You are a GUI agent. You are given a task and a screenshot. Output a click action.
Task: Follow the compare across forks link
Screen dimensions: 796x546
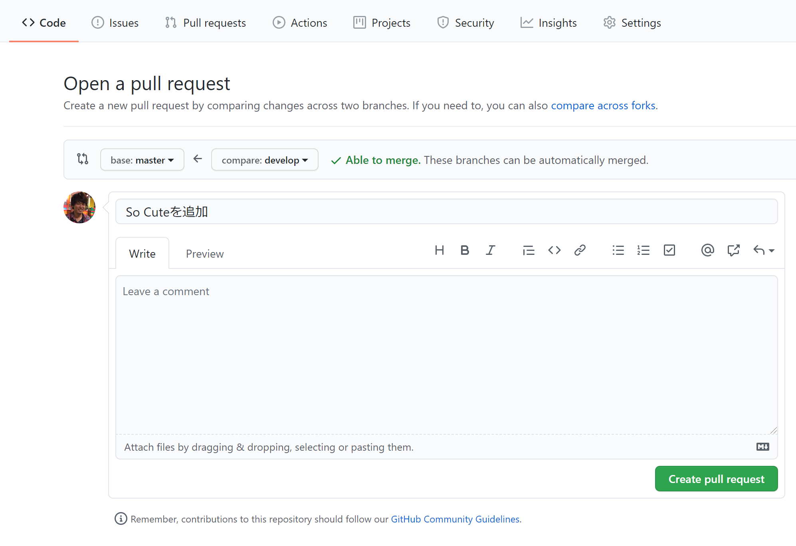603,105
